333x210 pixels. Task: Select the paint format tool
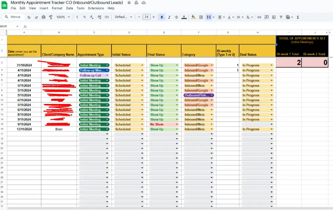click(x=51, y=17)
